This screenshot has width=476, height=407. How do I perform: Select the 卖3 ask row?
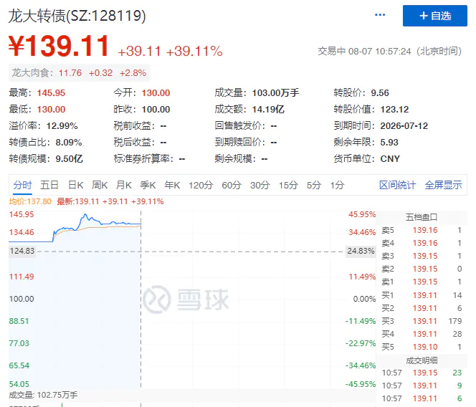point(422,256)
